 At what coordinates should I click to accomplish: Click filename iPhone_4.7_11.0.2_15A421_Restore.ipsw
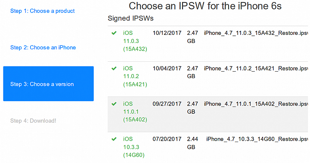[x=256, y=69]
